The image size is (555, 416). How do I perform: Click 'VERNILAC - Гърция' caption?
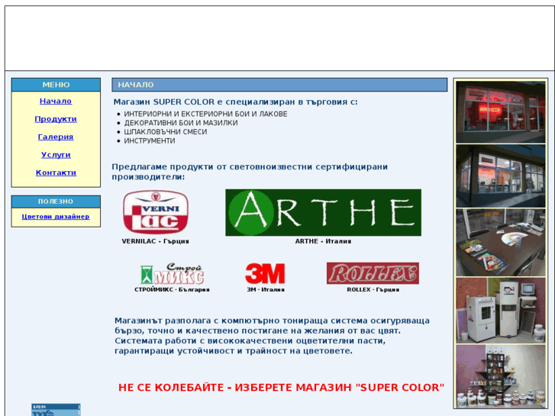(156, 241)
